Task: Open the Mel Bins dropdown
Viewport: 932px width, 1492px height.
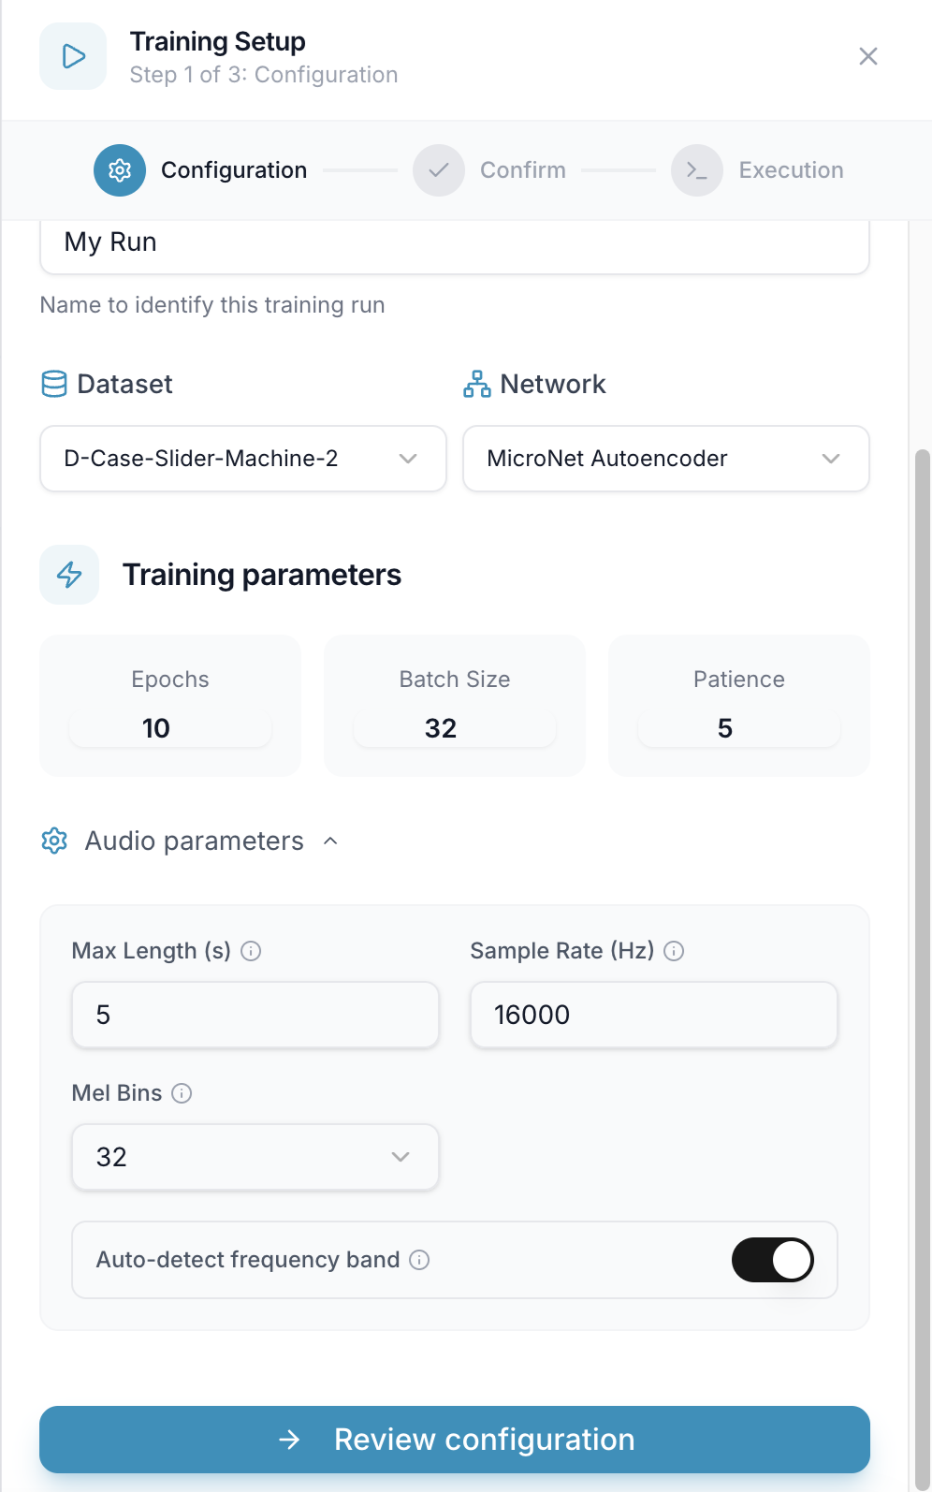Action: (x=255, y=1157)
